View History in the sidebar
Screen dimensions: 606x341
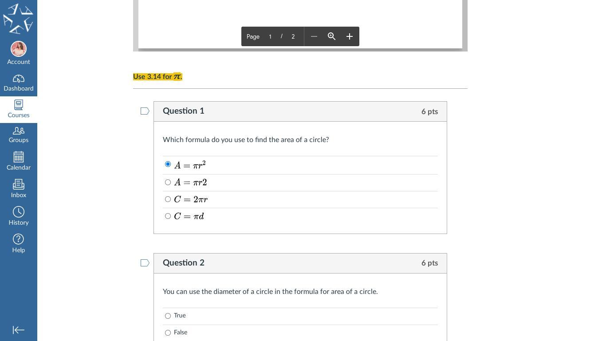[19, 216]
